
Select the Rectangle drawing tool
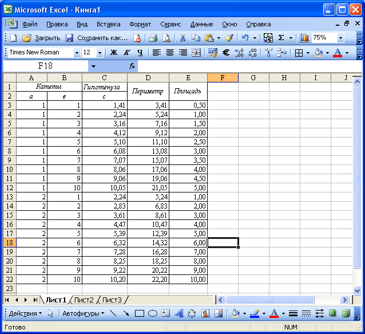point(140,313)
